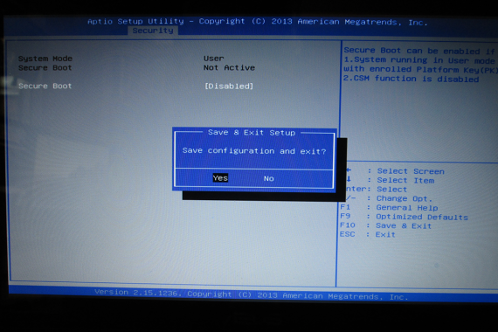Click the System Mode label
498x332 pixels.
click(x=45, y=59)
